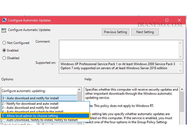
Task: Click the Options panel scrollbar thumb
Action: pos(79,96)
